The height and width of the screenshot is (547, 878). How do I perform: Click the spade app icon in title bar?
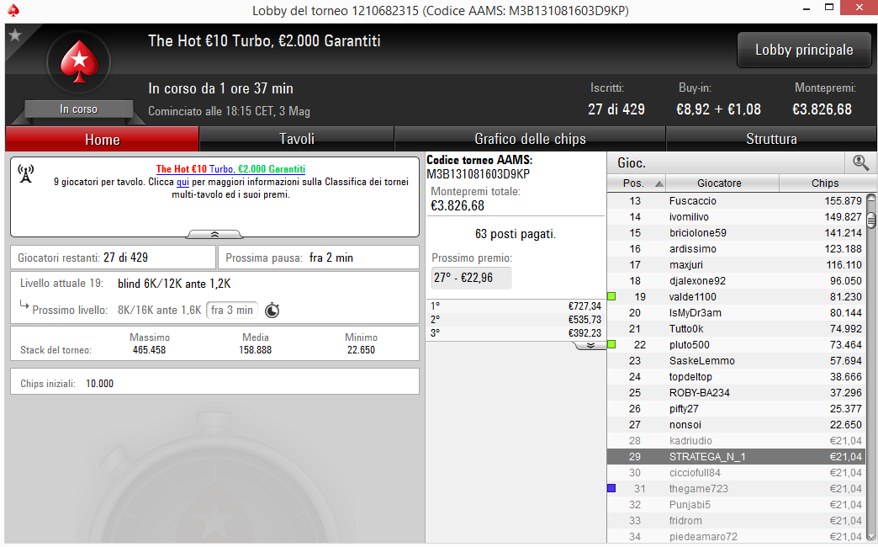(x=13, y=9)
